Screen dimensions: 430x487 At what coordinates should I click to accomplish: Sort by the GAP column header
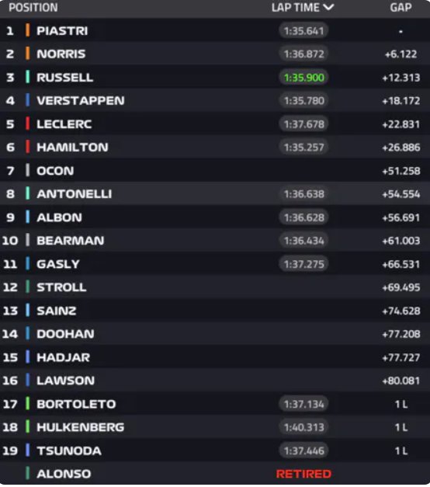pos(401,8)
